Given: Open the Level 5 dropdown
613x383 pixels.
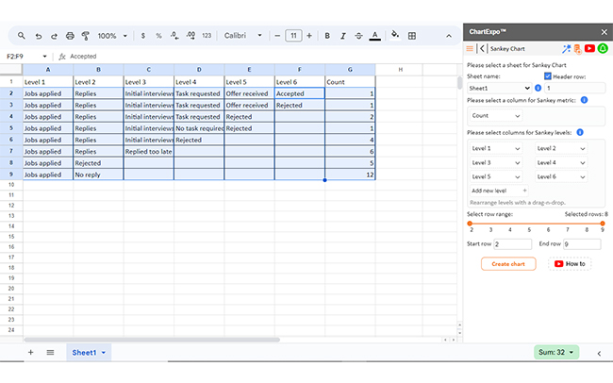Looking at the screenshot, I should click(495, 176).
